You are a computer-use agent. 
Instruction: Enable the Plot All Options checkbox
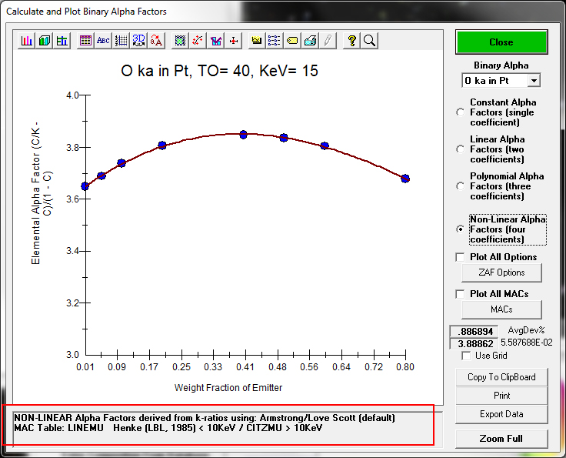coord(461,257)
